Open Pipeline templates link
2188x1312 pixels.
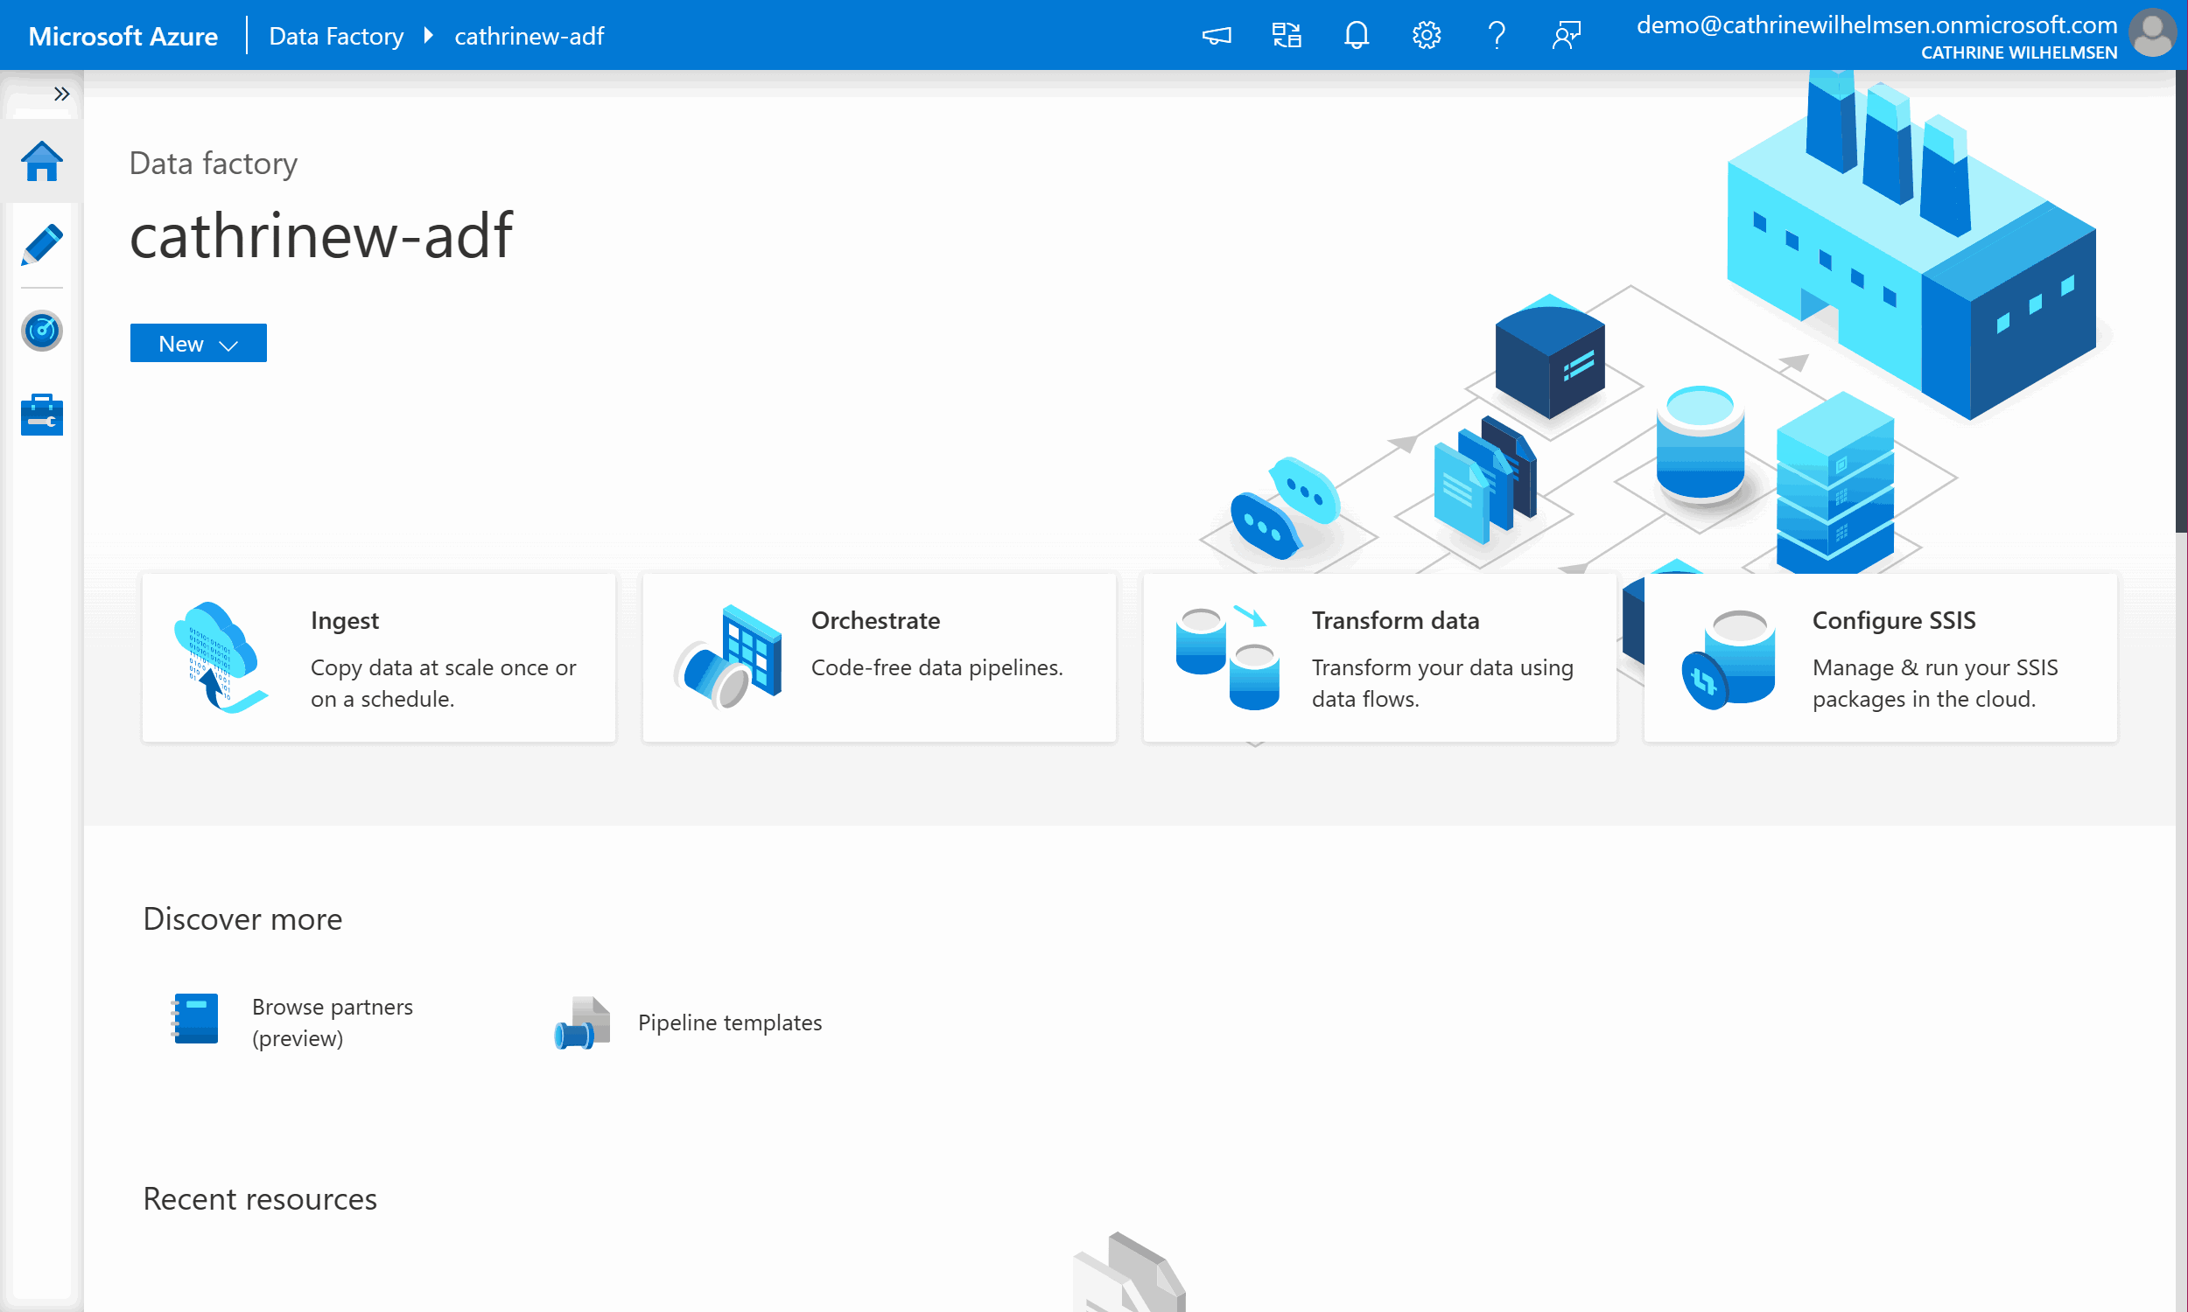729,1022
